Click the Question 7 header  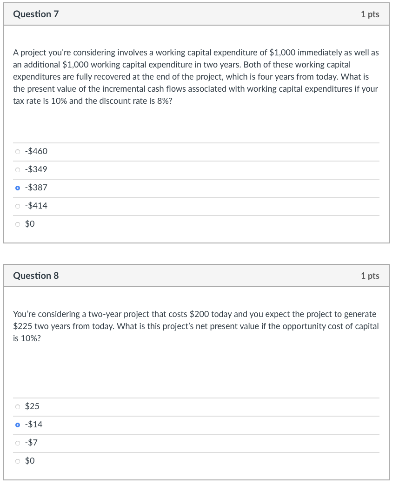point(36,14)
